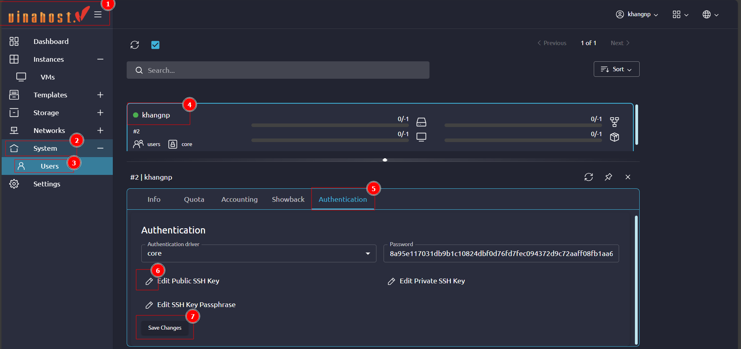Click the Search input field
741x349 pixels.
278,70
